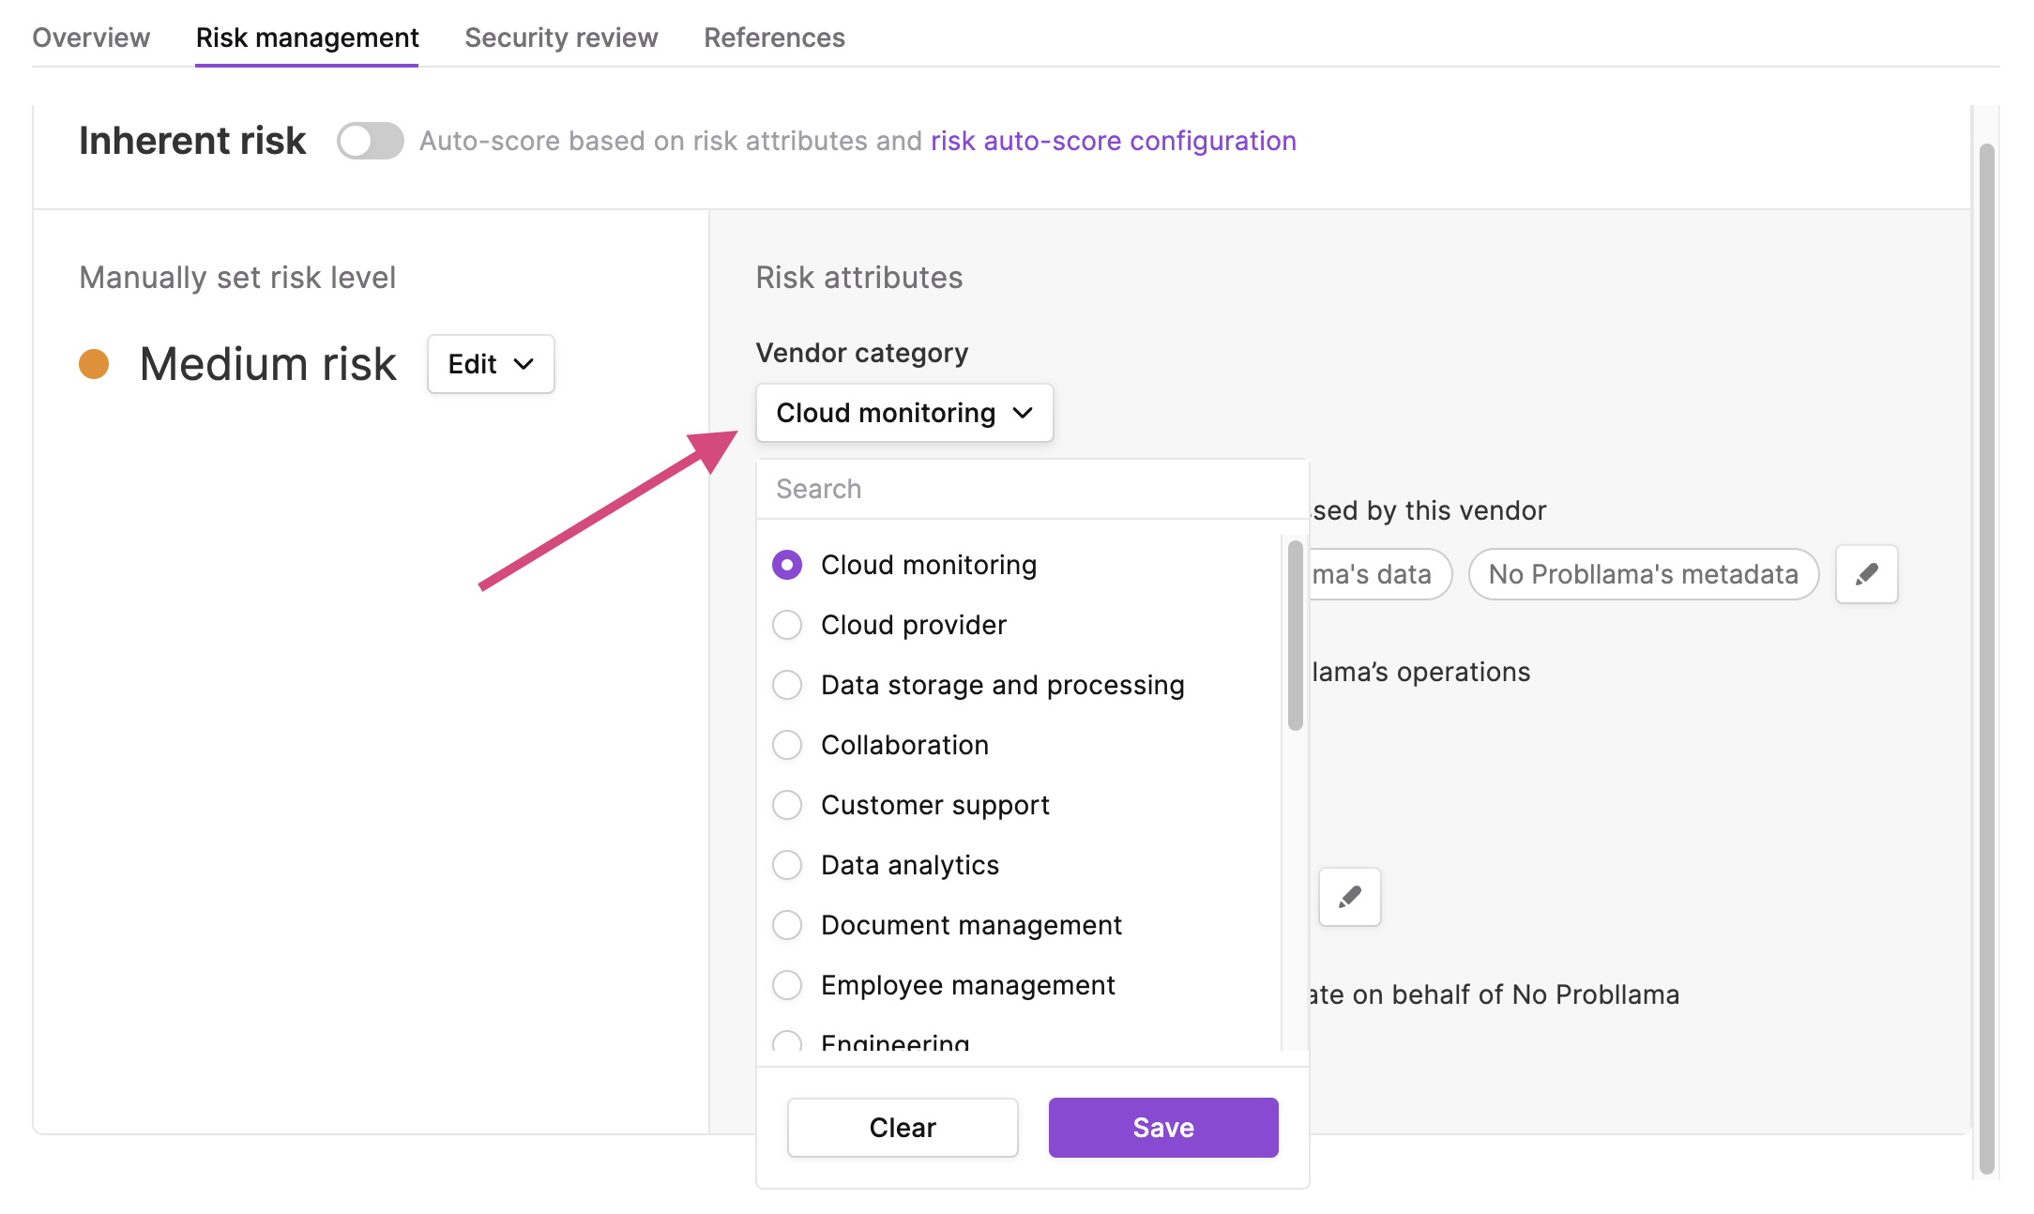
Task: Click the lower pencil edit icon
Action: click(x=1350, y=897)
